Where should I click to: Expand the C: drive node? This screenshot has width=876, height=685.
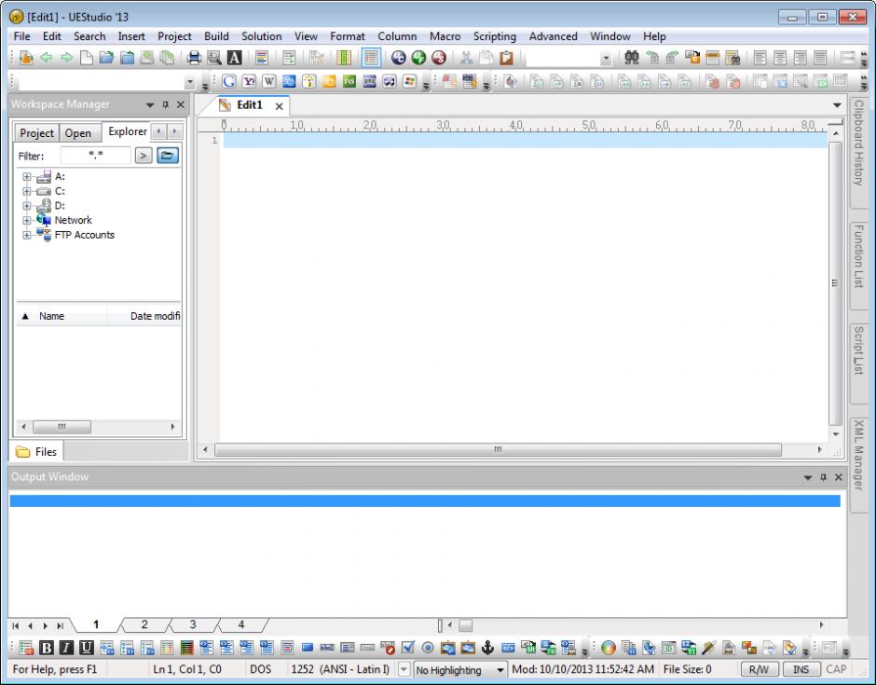[26, 191]
